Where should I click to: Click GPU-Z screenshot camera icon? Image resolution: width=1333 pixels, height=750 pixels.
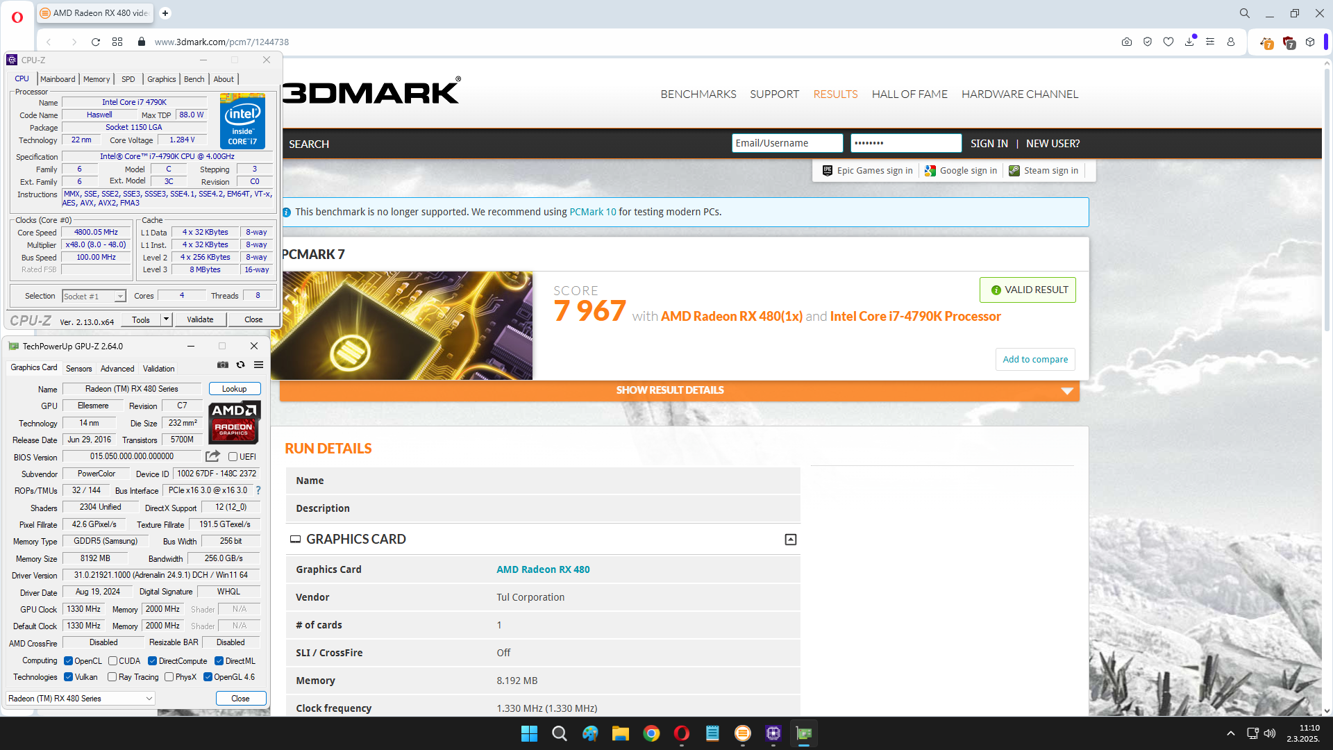click(x=222, y=365)
